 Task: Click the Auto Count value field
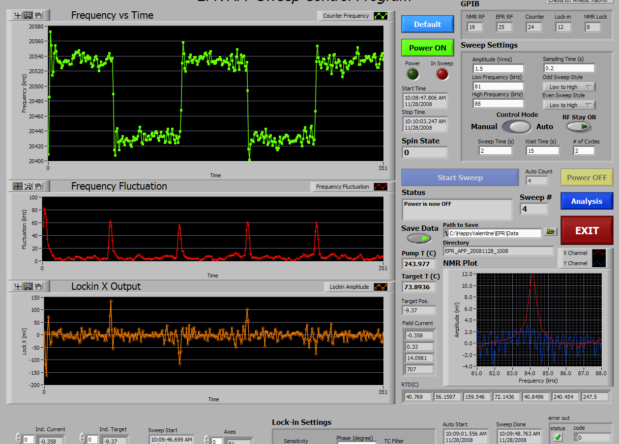(536, 181)
